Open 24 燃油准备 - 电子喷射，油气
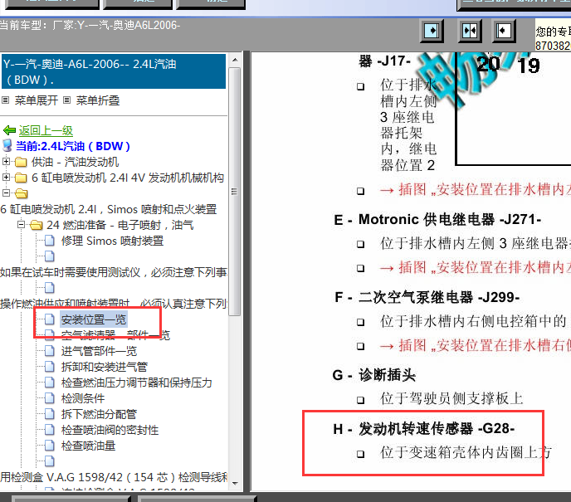 click(120, 226)
